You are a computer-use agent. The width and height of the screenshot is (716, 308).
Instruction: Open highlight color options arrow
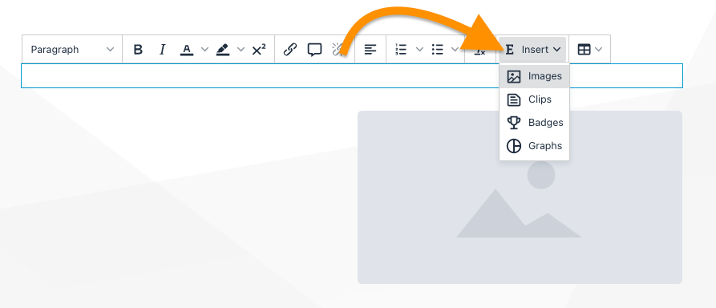coord(241,50)
